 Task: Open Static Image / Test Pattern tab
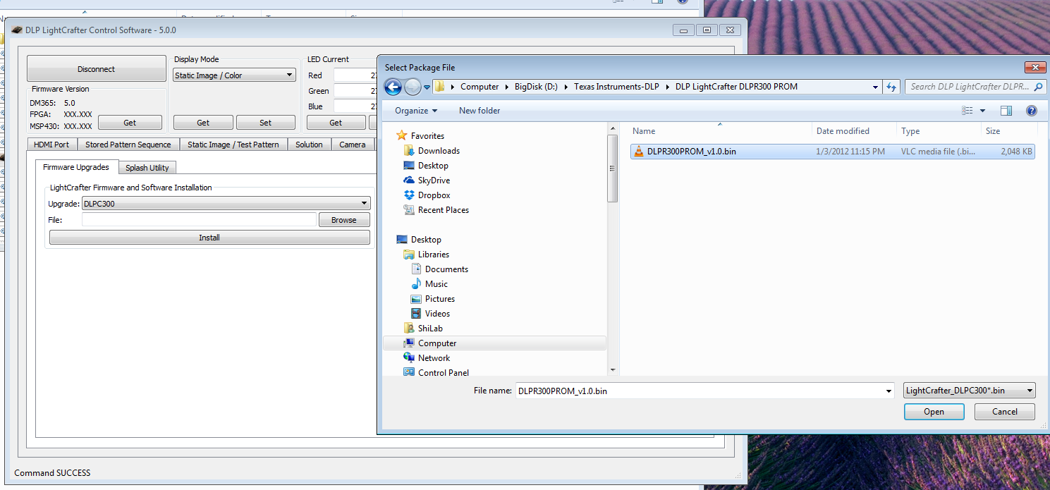233,145
